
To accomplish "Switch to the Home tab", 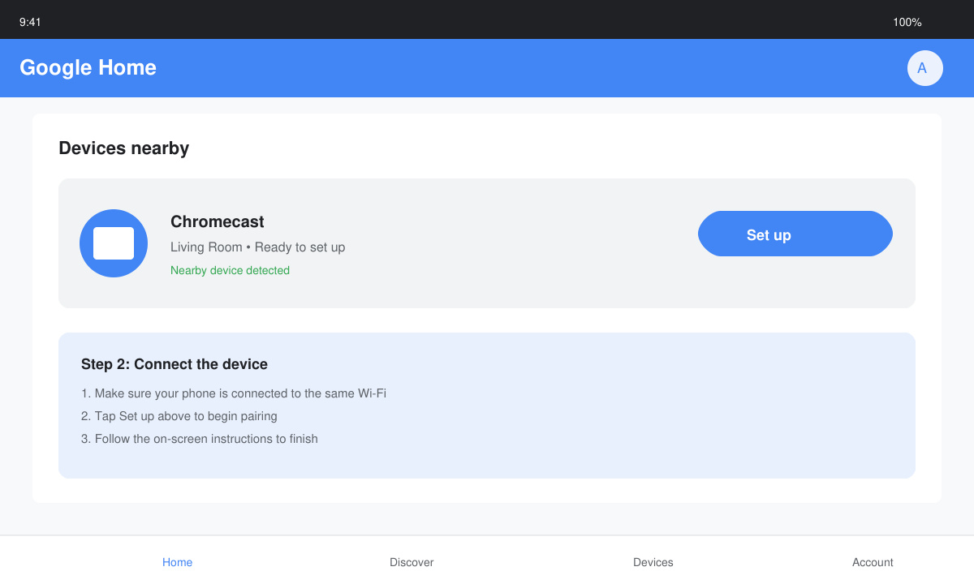I will click(x=177, y=562).
